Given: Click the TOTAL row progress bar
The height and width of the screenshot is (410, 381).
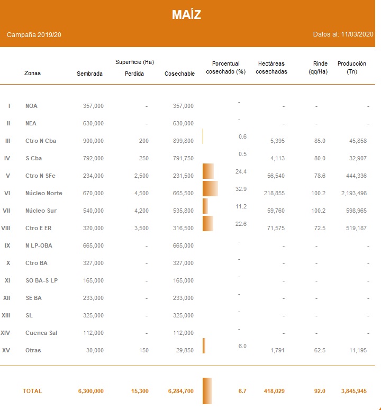Looking at the screenshot, I should [207, 391].
